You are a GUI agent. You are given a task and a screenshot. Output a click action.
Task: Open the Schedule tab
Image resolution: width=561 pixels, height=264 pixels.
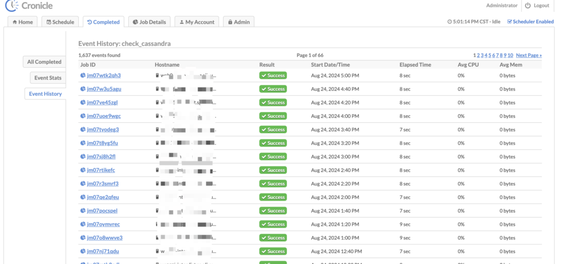[x=60, y=22]
